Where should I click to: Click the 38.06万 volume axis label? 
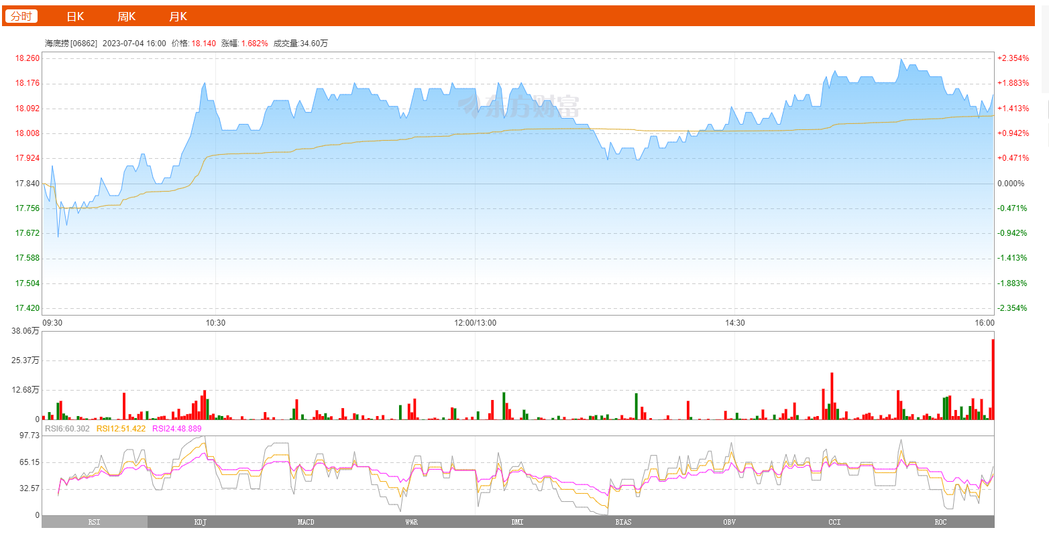pos(26,331)
